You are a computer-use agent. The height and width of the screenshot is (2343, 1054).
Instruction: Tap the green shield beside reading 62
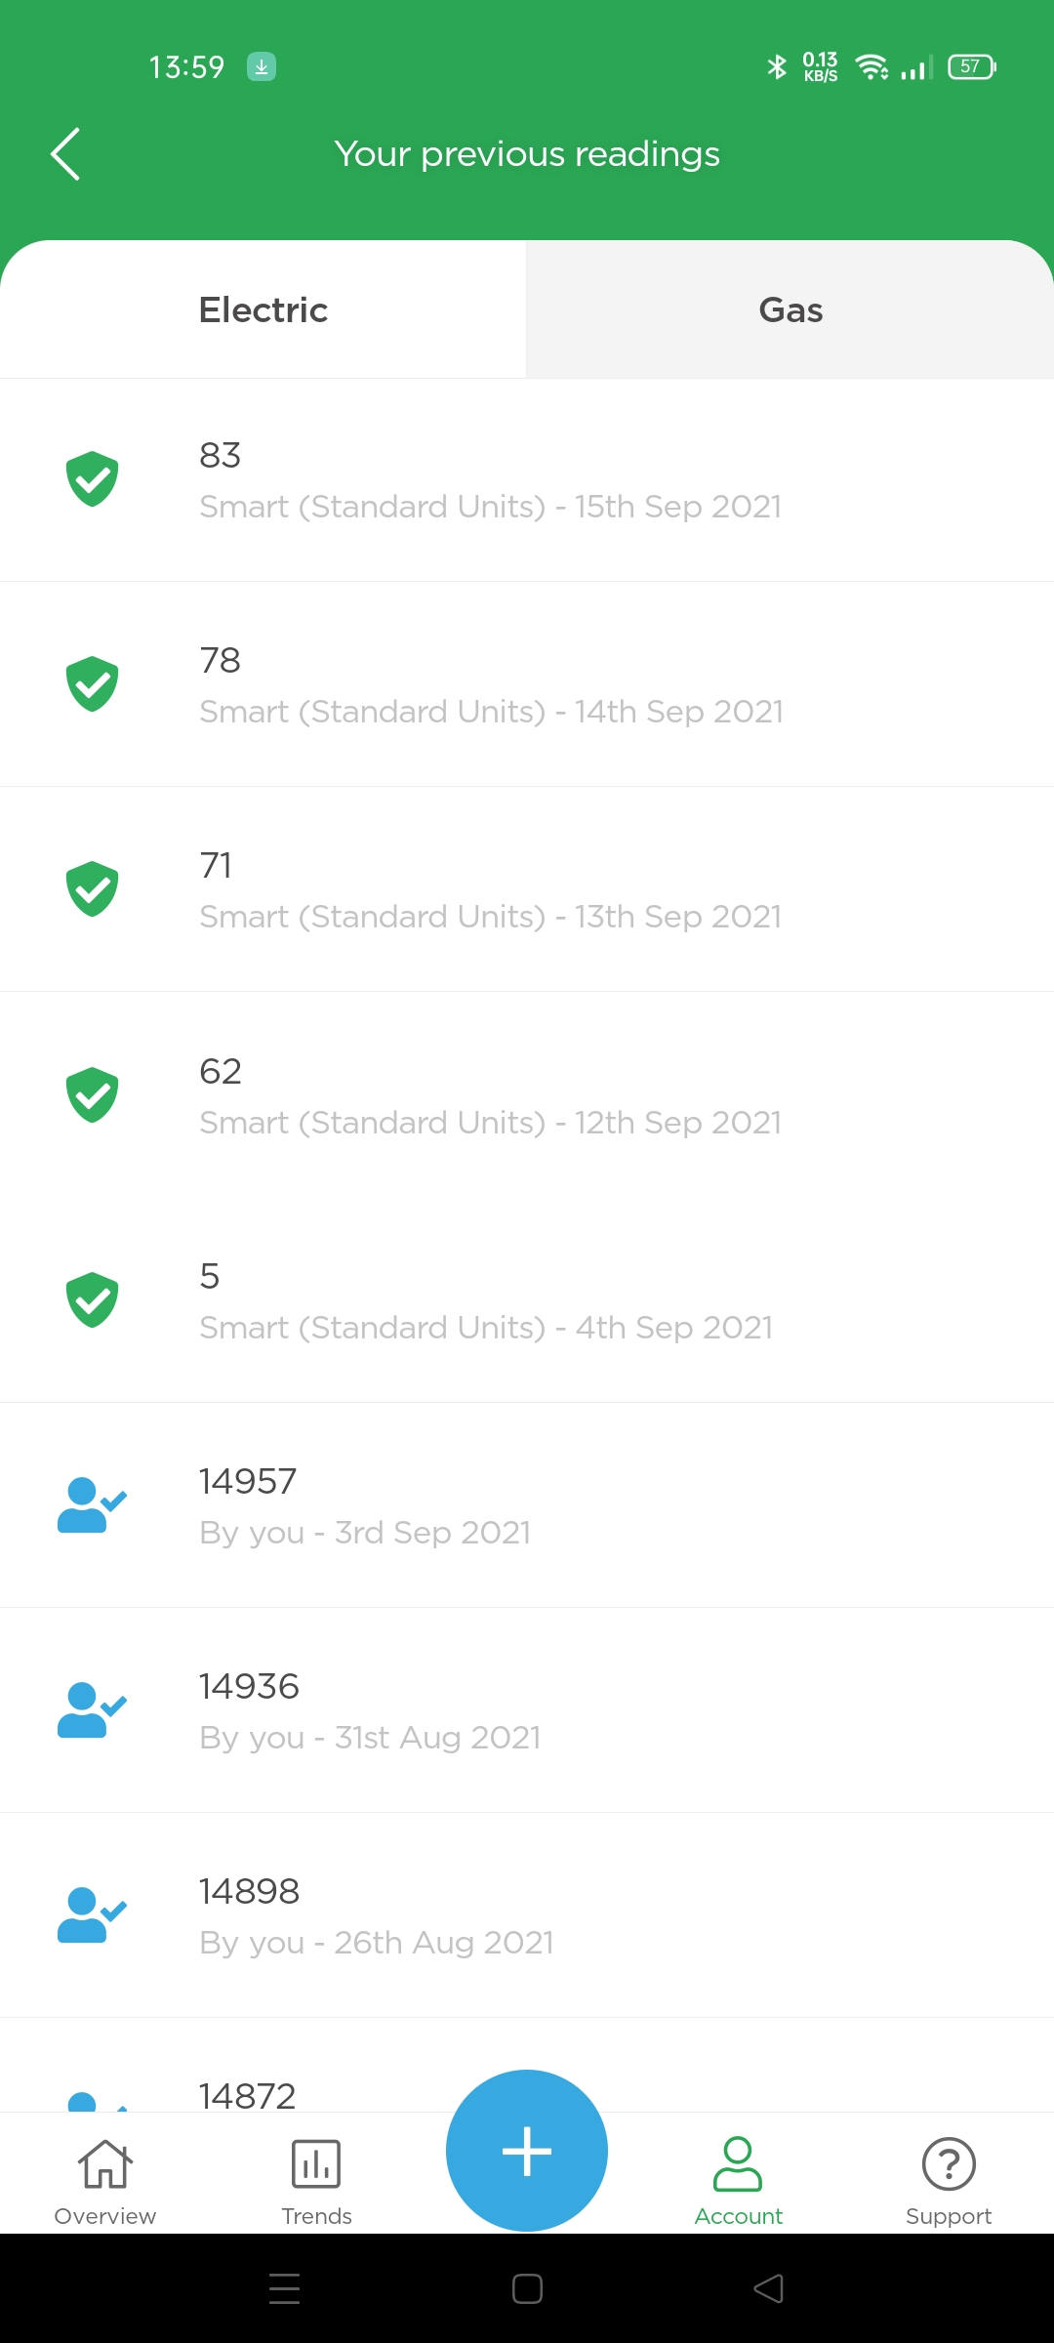[x=93, y=1094]
